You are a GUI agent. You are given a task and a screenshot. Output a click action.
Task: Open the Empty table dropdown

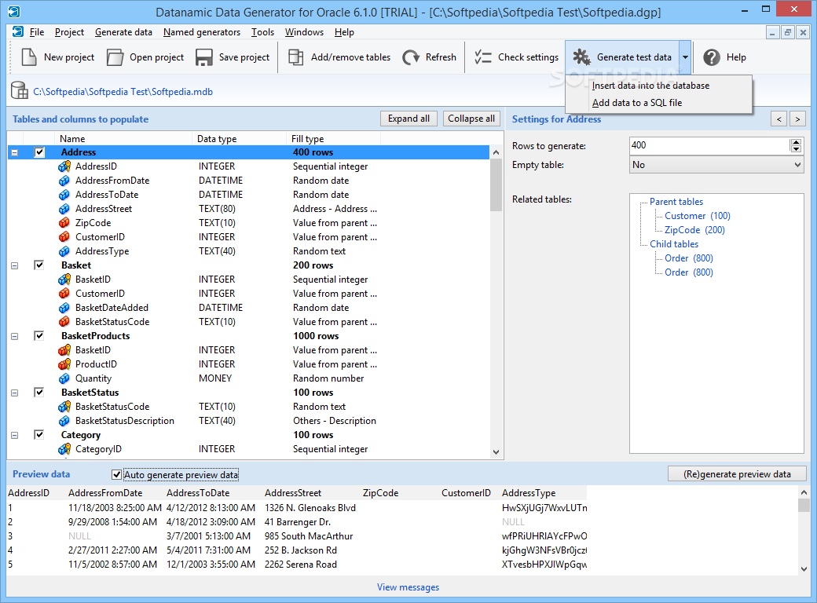[797, 165]
